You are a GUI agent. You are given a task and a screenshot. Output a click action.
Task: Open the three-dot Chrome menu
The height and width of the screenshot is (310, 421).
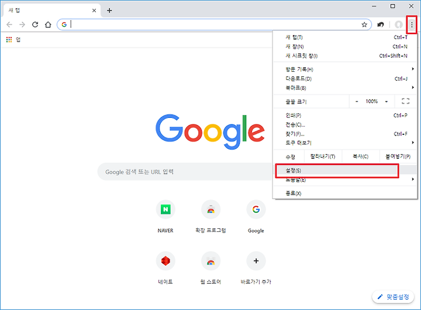[x=412, y=25]
